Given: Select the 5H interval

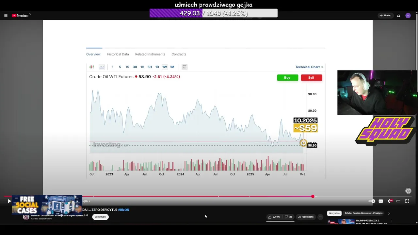Looking at the screenshot, I should (150, 67).
